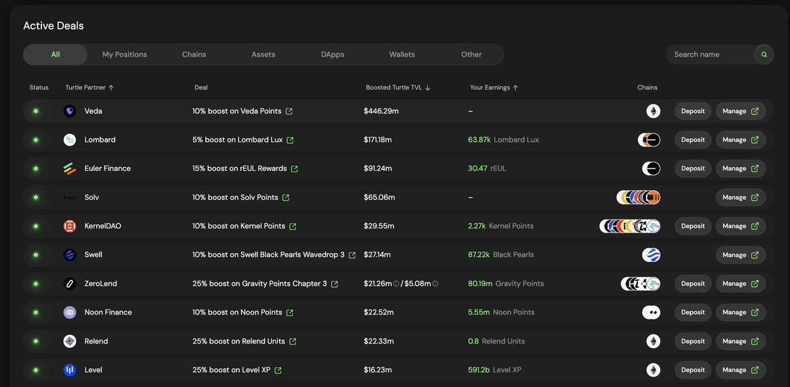Switch to the Other tab
The width and height of the screenshot is (790, 387).
point(471,55)
